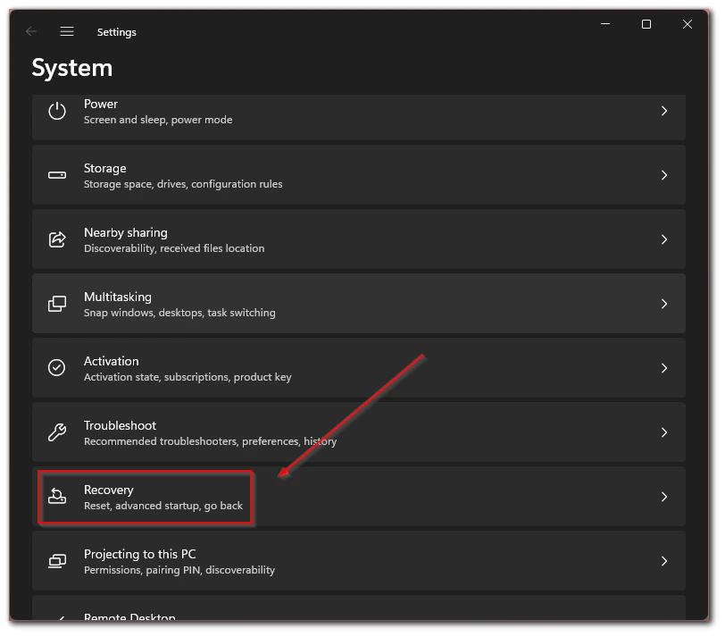Image resolution: width=725 pixels, height=637 pixels.
Task: Click the Activation checkmark icon
Action: (57, 368)
